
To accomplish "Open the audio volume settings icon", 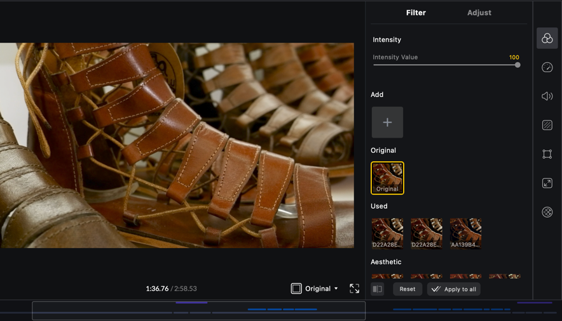I will coord(547,96).
